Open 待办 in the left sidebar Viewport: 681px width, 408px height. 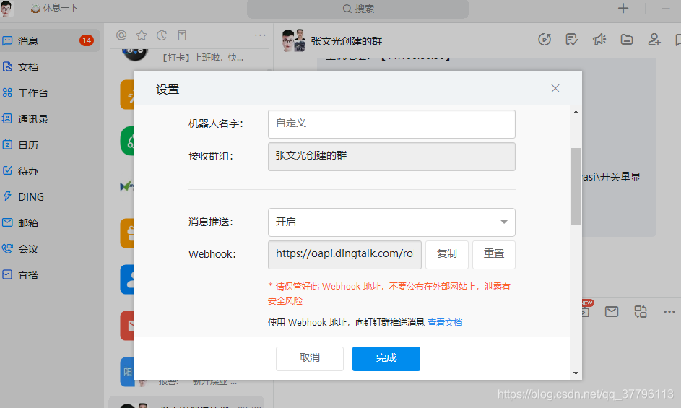[x=21, y=170]
